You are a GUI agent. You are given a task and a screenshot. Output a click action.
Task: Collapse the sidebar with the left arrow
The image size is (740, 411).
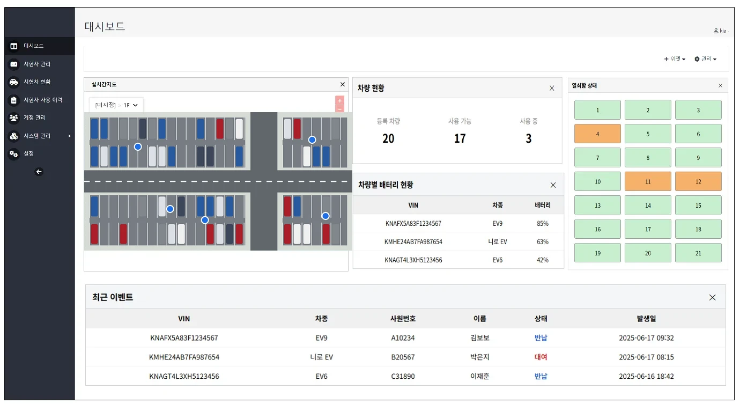pos(39,172)
